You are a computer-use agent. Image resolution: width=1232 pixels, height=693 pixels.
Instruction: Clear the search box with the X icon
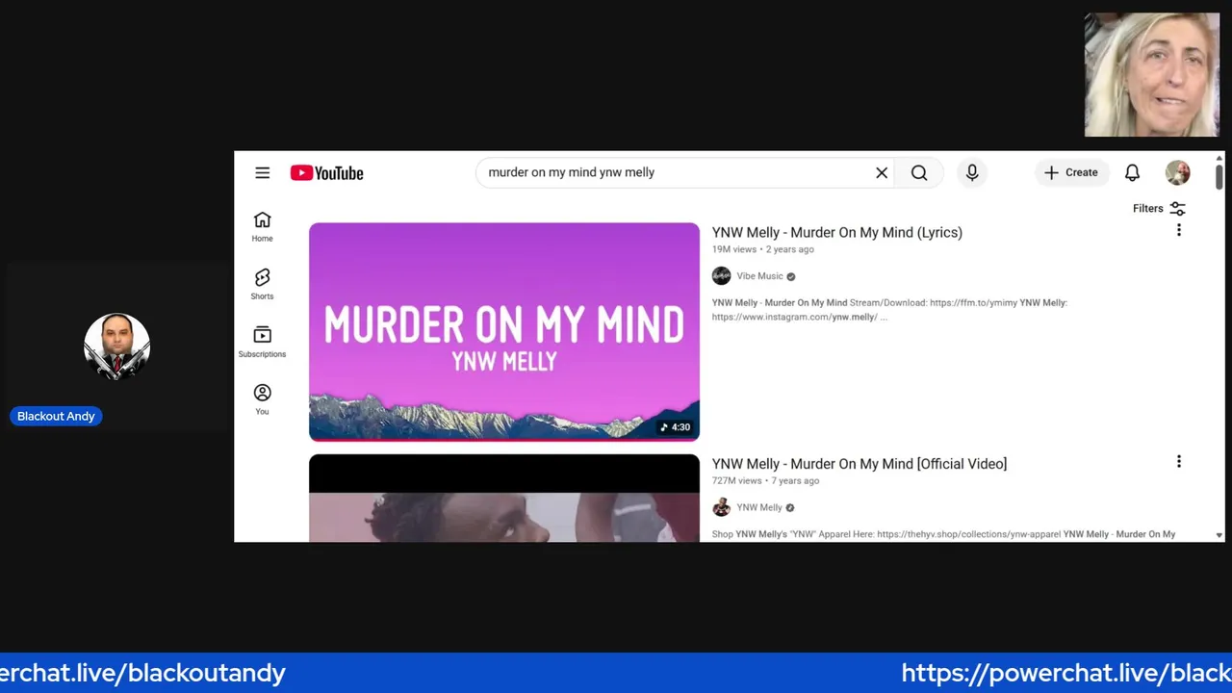coord(882,173)
